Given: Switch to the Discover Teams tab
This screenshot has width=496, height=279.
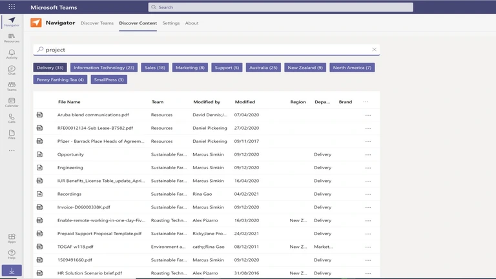Looking at the screenshot, I should [x=97, y=23].
